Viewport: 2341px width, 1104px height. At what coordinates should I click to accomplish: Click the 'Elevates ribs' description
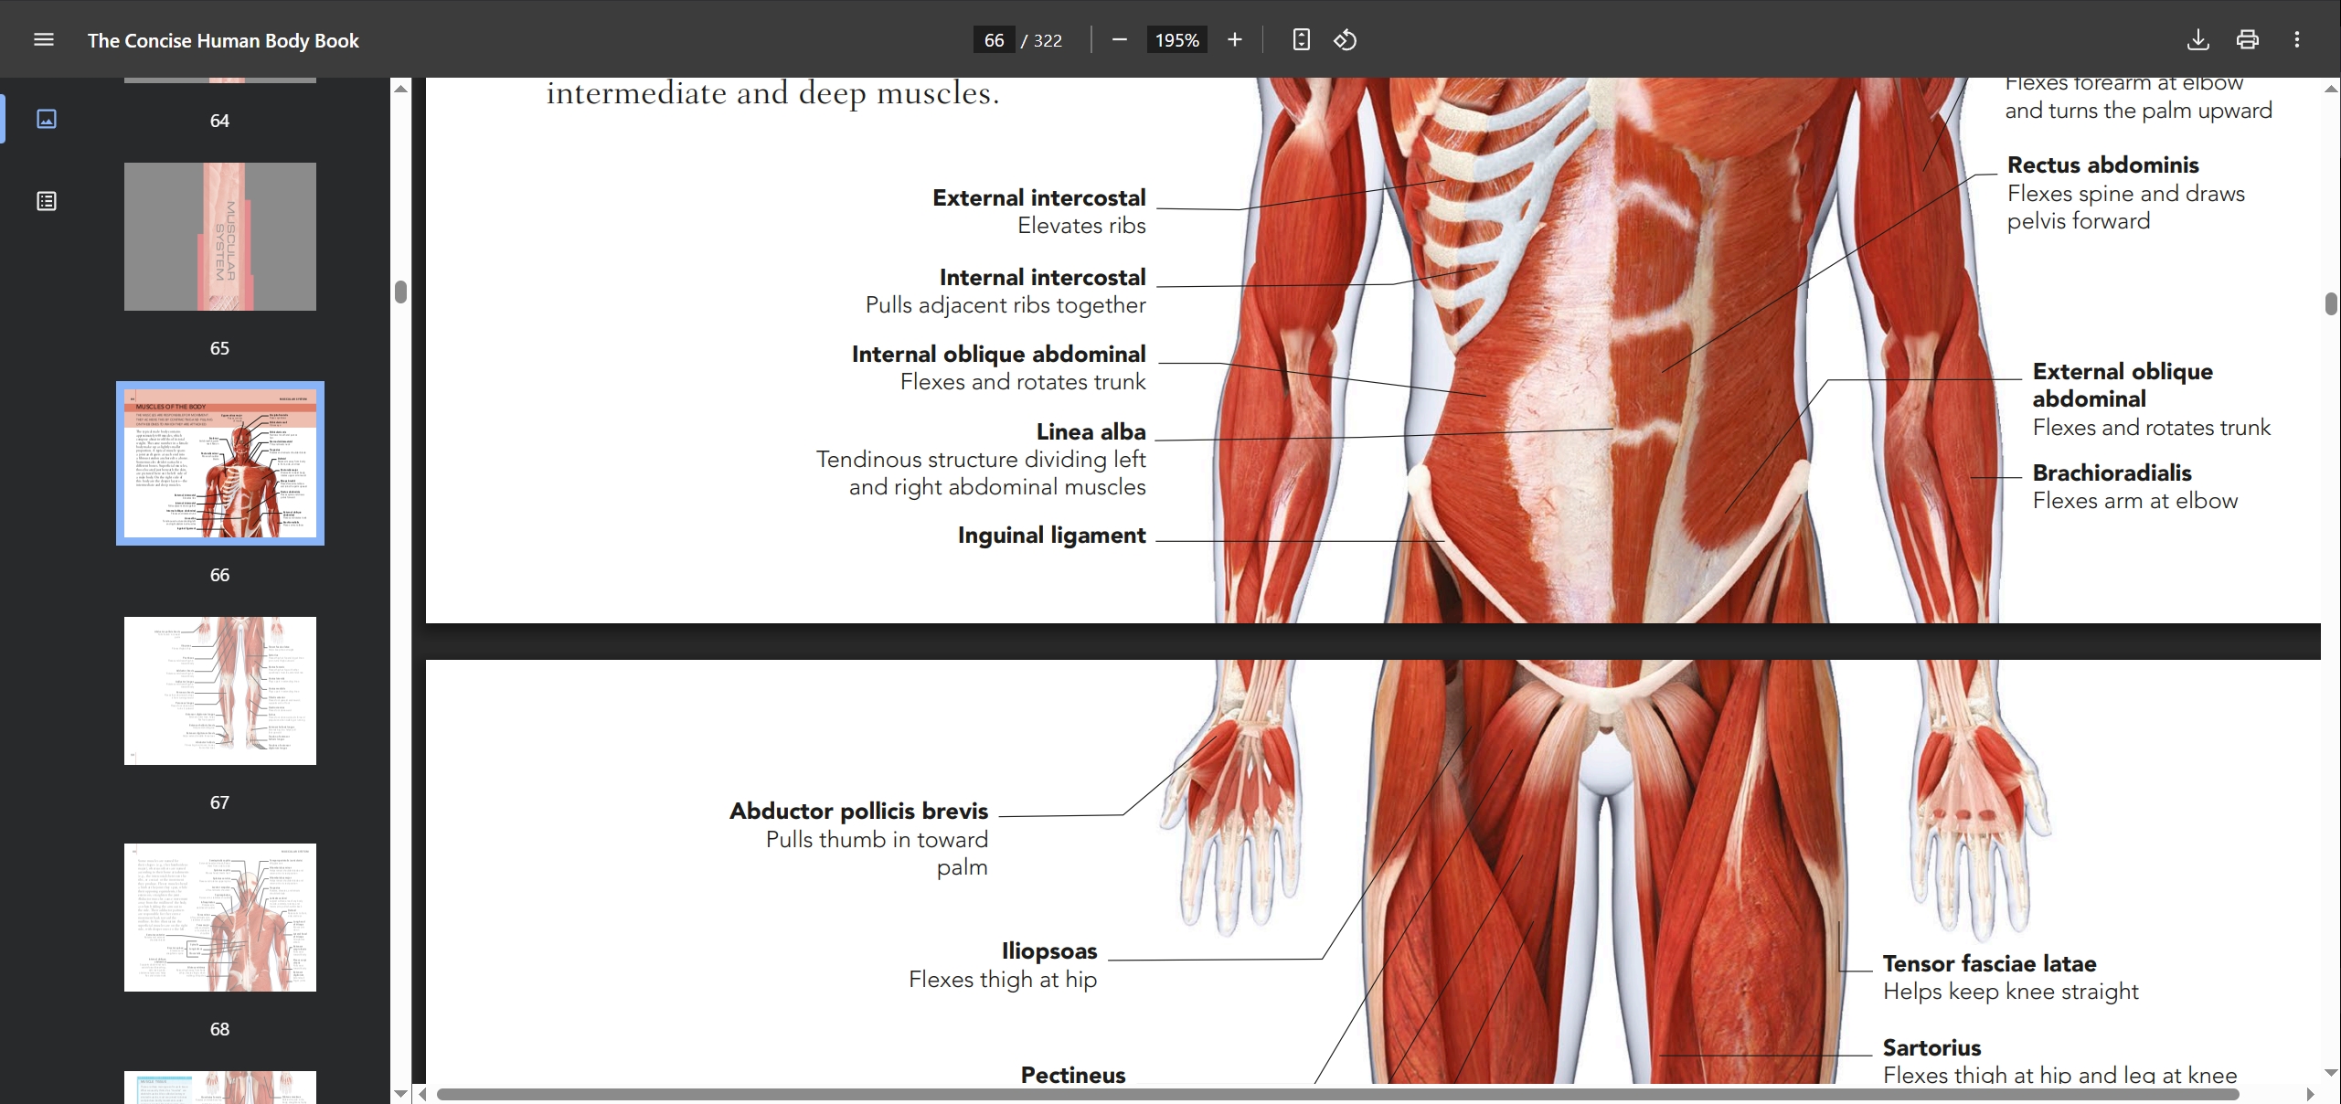[1081, 226]
